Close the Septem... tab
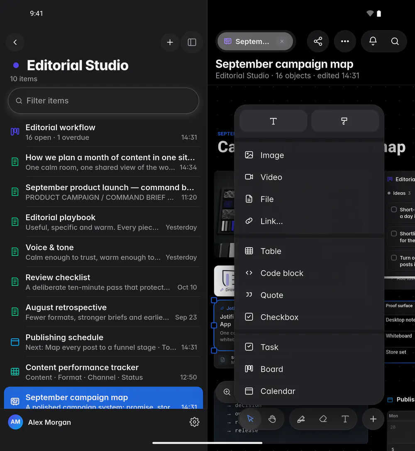Screen dimensions: 415x451 click(282, 41)
